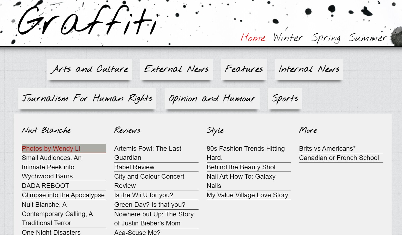Read My Value Village Love Story
Image resolution: width=402 pixels, height=235 pixels.
[x=247, y=195]
